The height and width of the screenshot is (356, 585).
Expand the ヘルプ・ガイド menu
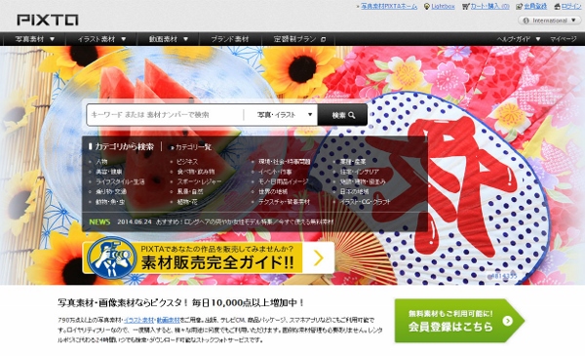tap(519, 39)
